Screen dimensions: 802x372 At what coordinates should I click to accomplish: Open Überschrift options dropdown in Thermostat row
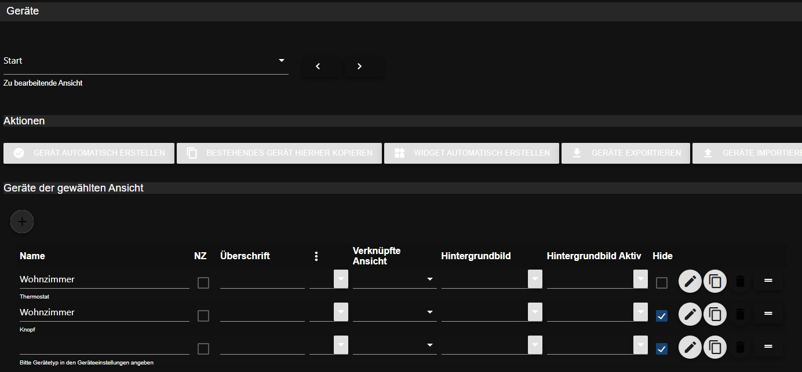pos(341,279)
